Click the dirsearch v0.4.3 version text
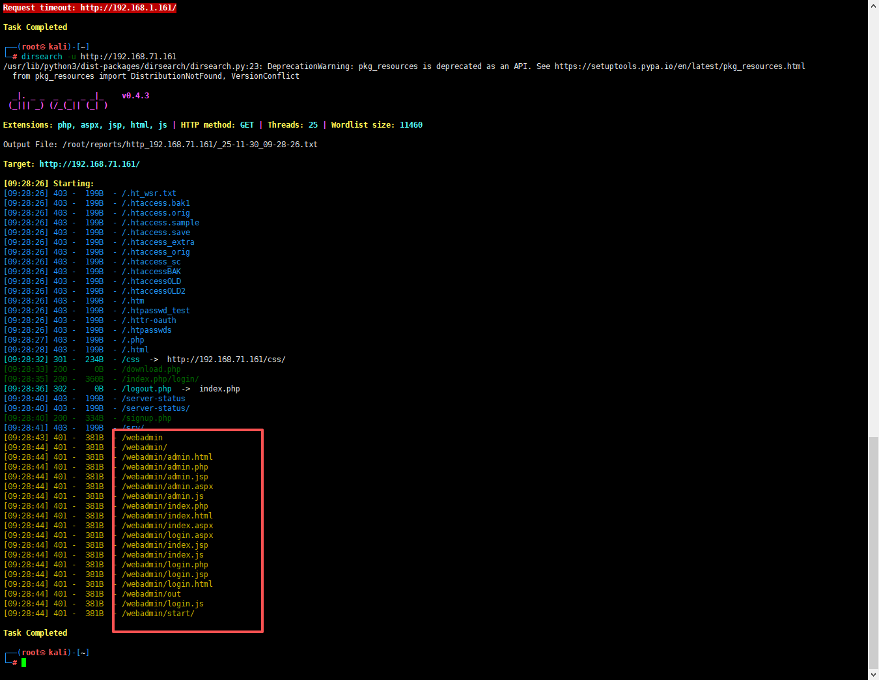 tap(135, 96)
